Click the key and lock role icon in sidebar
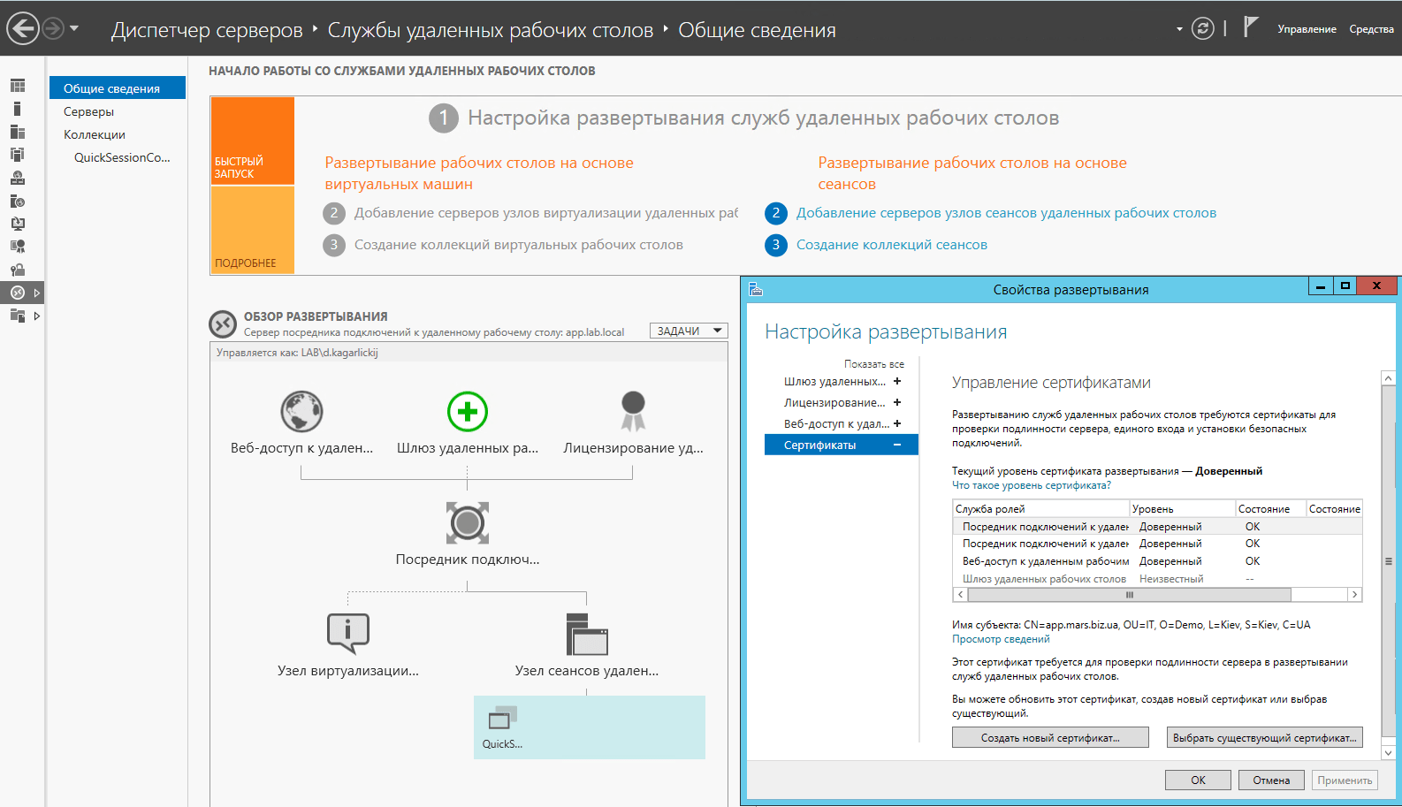This screenshot has width=1402, height=807. [18, 270]
